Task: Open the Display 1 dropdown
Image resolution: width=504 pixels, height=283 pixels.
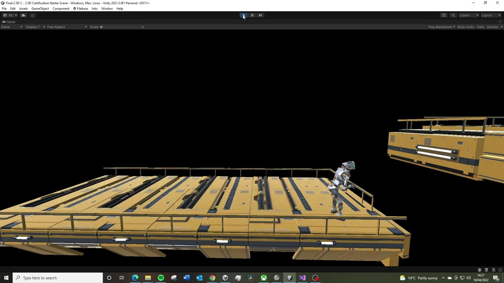Action: click(33, 27)
